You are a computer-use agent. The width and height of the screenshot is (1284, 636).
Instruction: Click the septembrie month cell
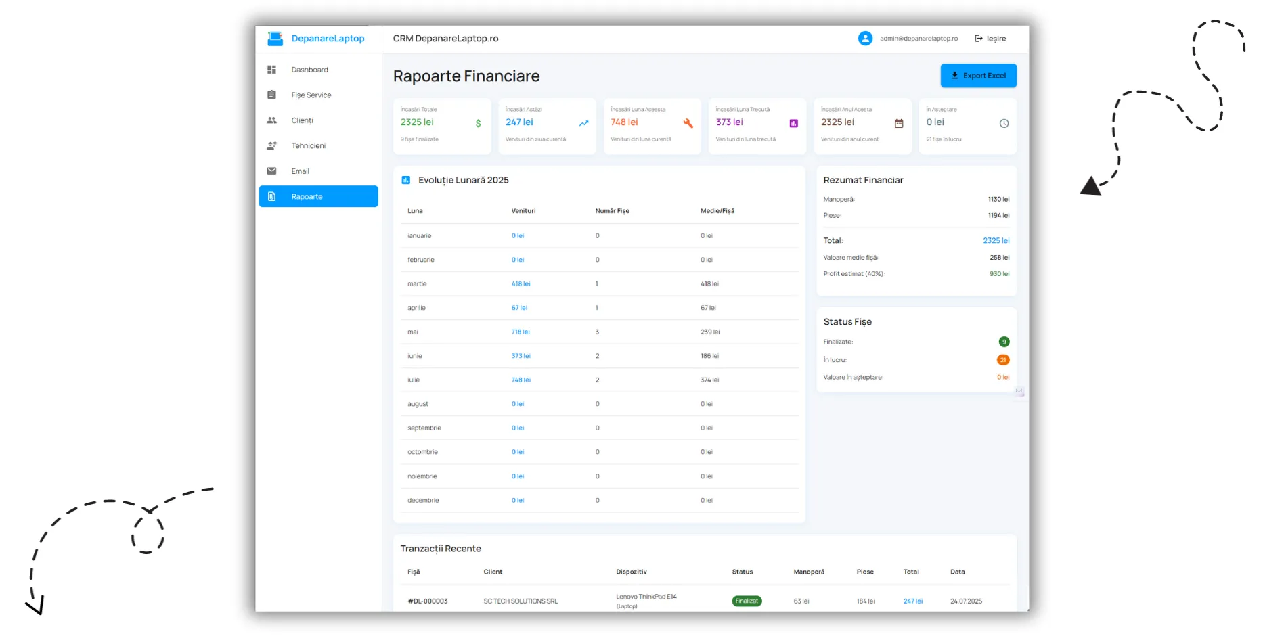(424, 428)
